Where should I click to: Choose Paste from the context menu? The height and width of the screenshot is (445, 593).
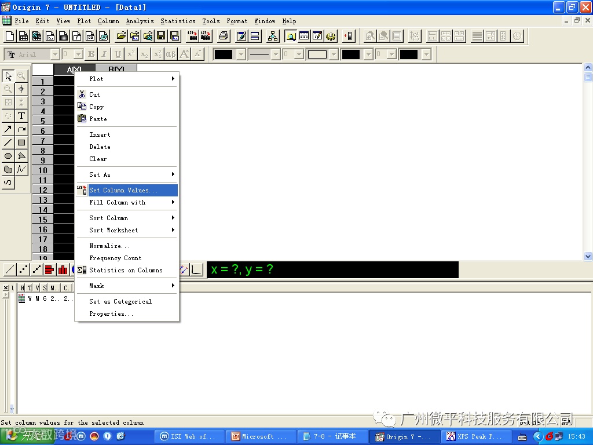[x=127, y=119]
